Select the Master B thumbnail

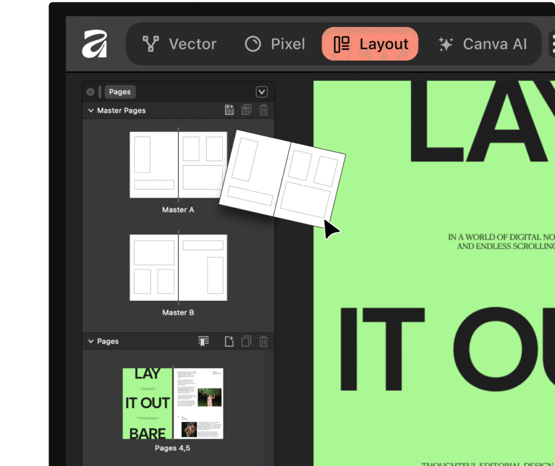coord(178,268)
